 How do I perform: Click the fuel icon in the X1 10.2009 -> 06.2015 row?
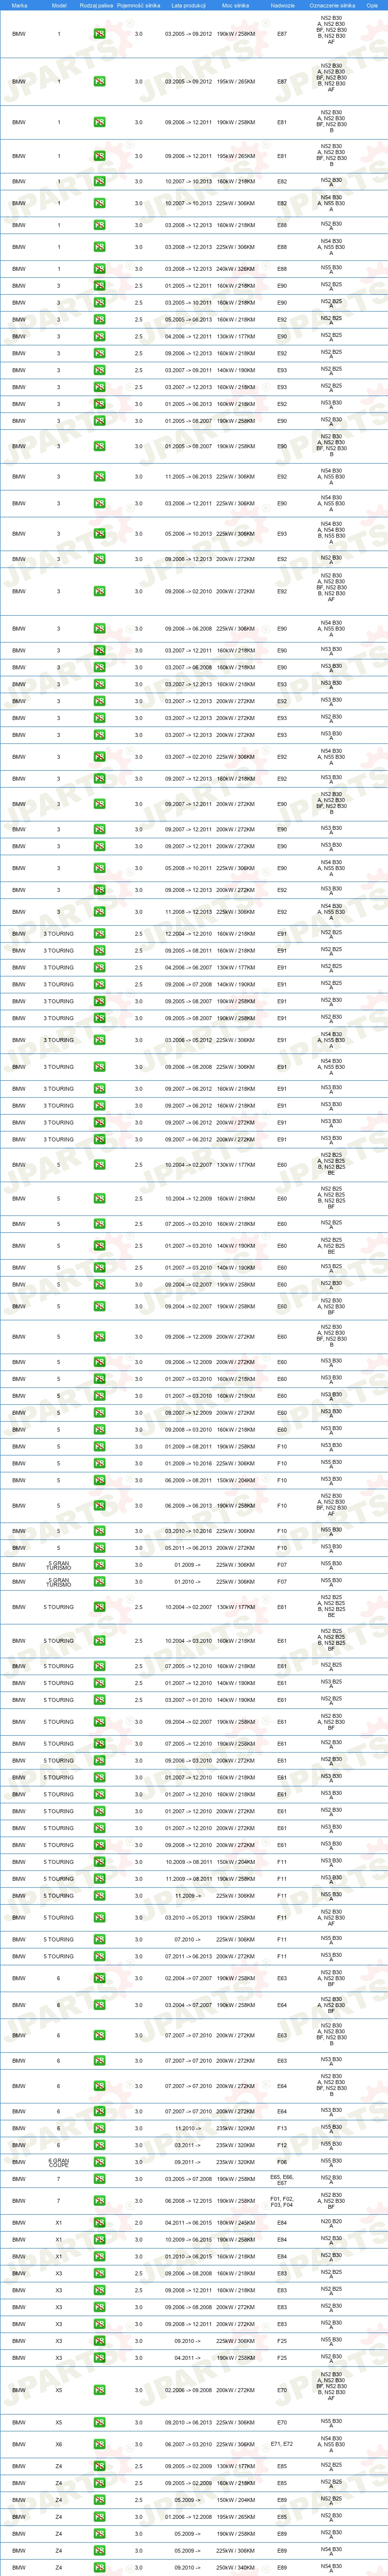click(x=100, y=2239)
